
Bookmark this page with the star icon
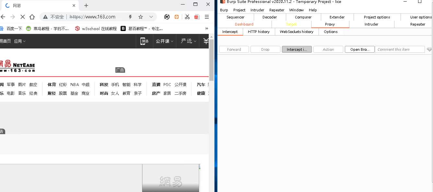click(x=141, y=17)
